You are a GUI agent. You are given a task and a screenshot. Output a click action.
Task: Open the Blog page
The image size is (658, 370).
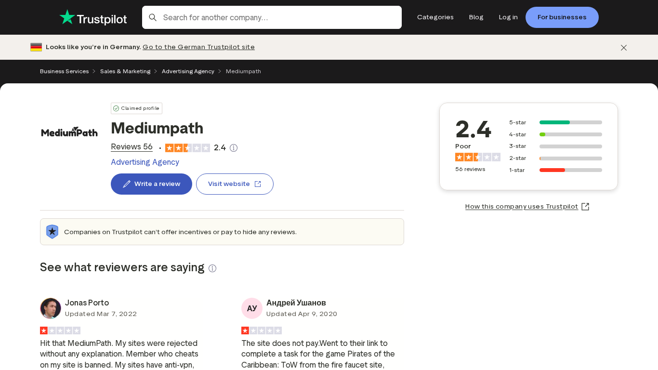tap(476, 17)
